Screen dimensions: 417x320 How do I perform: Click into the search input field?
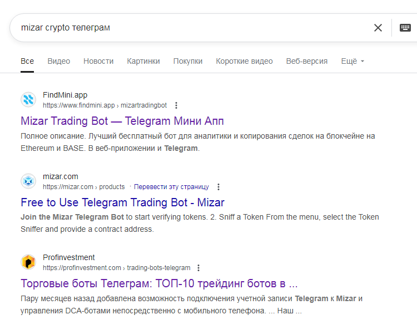(x=189, y=28)
